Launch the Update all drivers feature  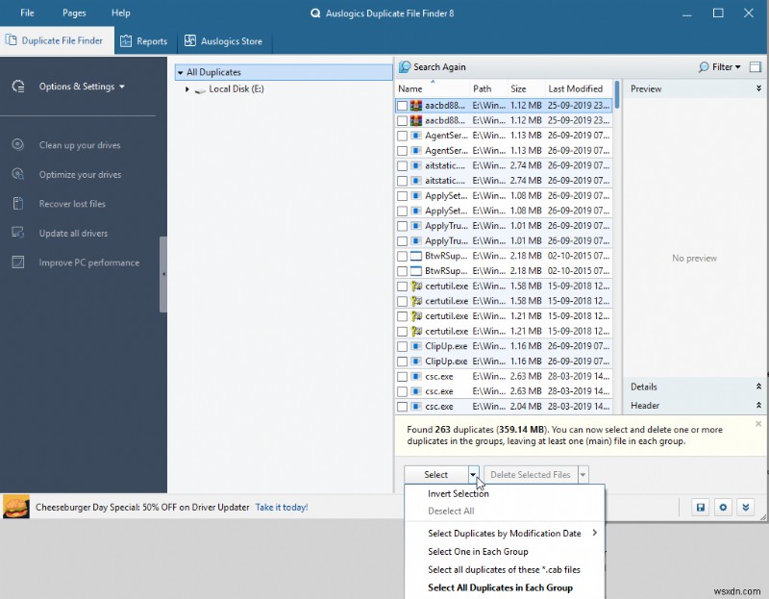point(75,233)
